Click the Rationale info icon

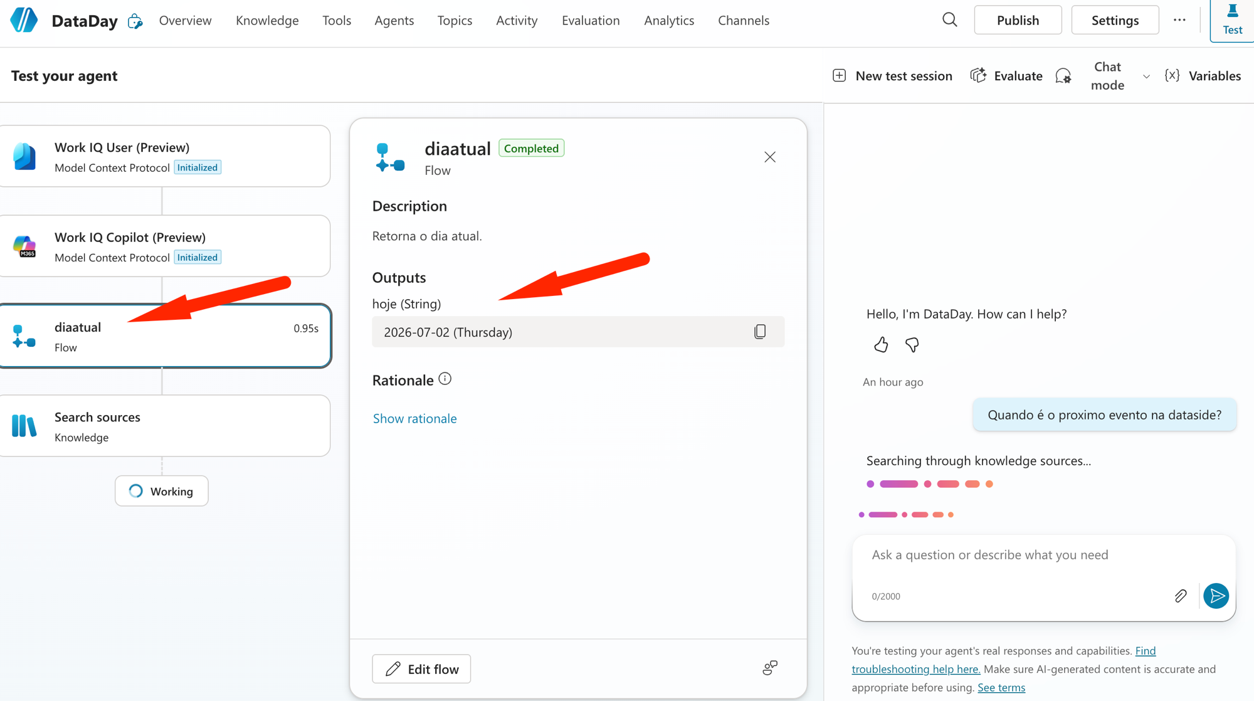pyautogui.click(x=445, y=379)
